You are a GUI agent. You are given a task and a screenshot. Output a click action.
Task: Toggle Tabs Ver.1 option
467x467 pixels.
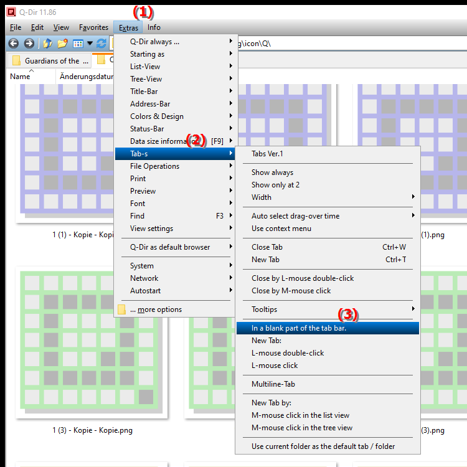click(328, 154)
